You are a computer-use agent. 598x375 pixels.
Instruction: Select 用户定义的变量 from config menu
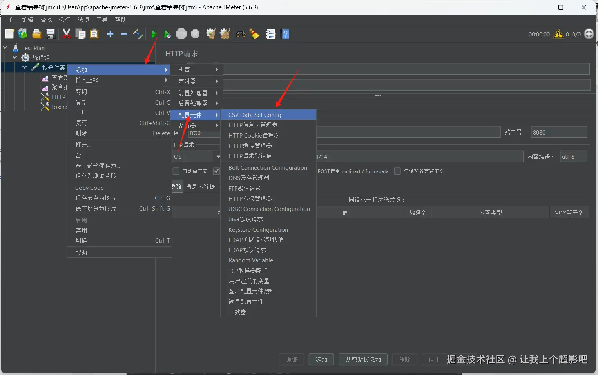pos(268,281)
